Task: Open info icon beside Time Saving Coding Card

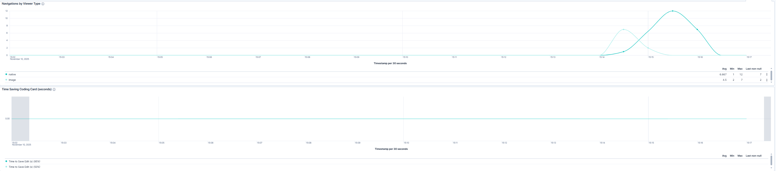Action: tap(54, 89)
